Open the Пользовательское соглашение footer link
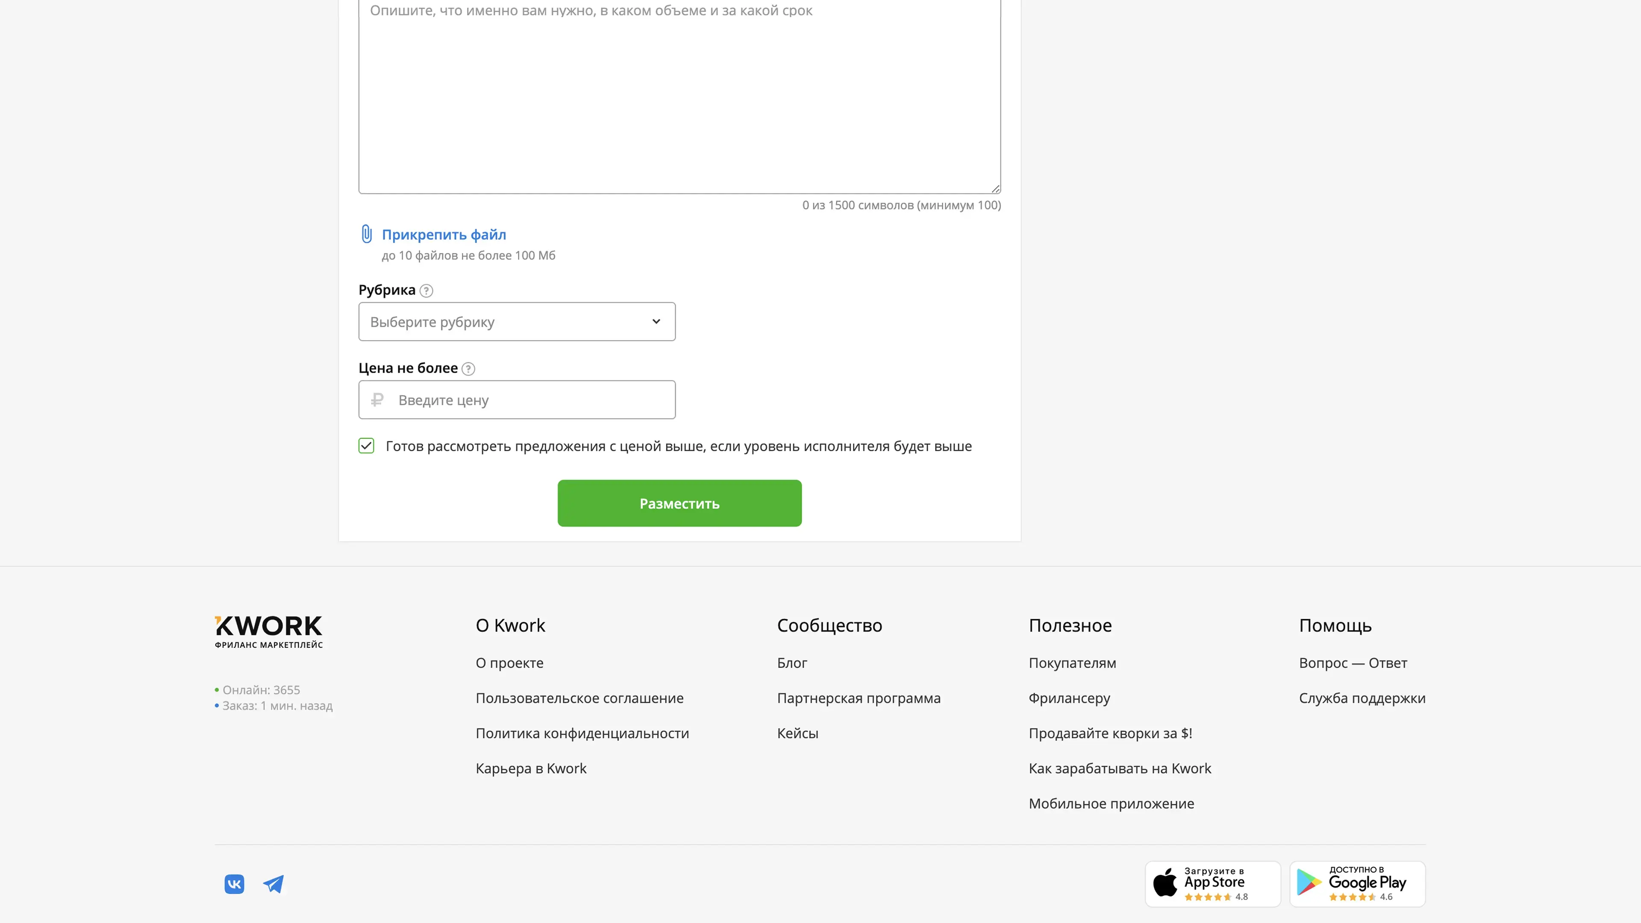The height and width of the screenshot is (923, 1641). pos(579,698)
